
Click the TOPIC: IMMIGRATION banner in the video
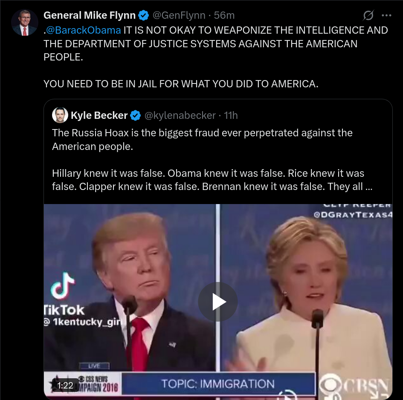coord(218,384)
